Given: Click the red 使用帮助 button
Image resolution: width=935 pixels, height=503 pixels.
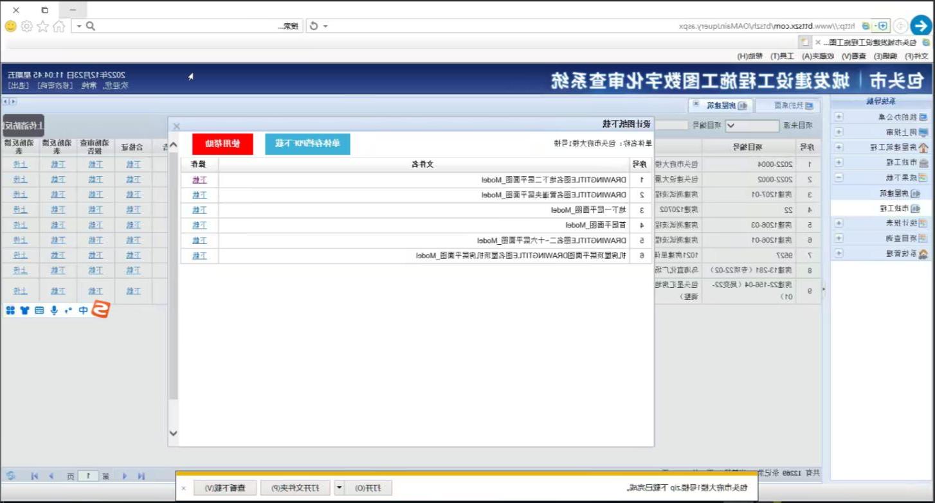Looking at the screenshot, I should tap(222, 144).
